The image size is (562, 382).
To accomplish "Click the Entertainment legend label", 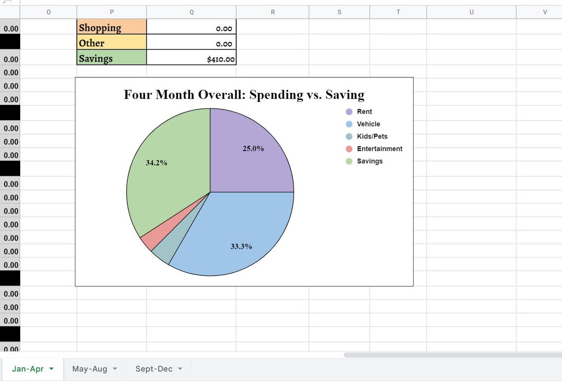I will click(380, 149).
